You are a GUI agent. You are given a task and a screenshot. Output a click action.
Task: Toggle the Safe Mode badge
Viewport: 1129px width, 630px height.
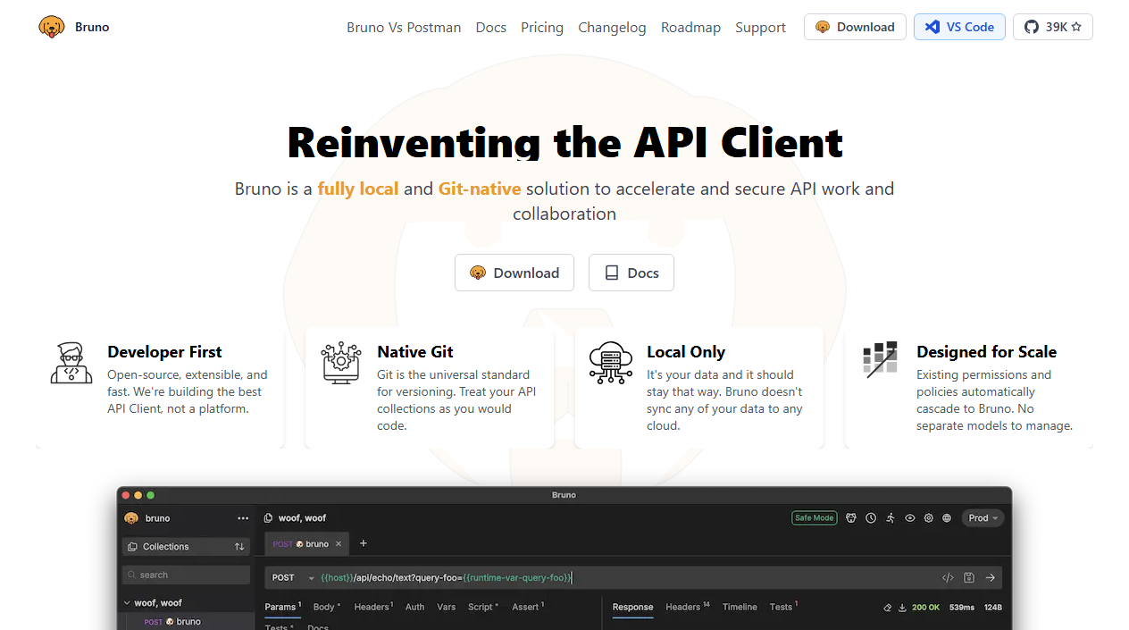pyautogui.click(x=815, y=518)
